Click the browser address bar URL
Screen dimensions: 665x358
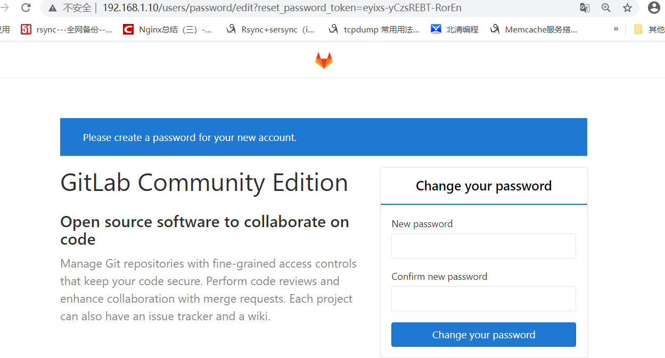pos(282,8)
